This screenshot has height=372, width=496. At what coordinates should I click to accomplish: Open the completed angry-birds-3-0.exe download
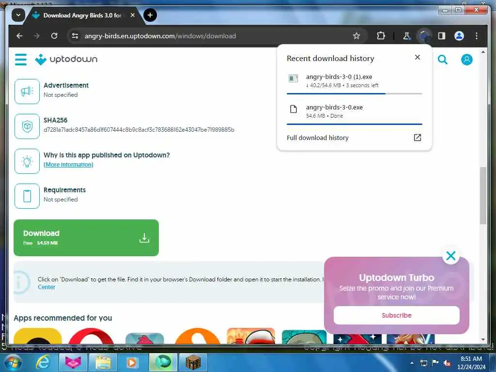pyautogui.click(x=354, y=111)
